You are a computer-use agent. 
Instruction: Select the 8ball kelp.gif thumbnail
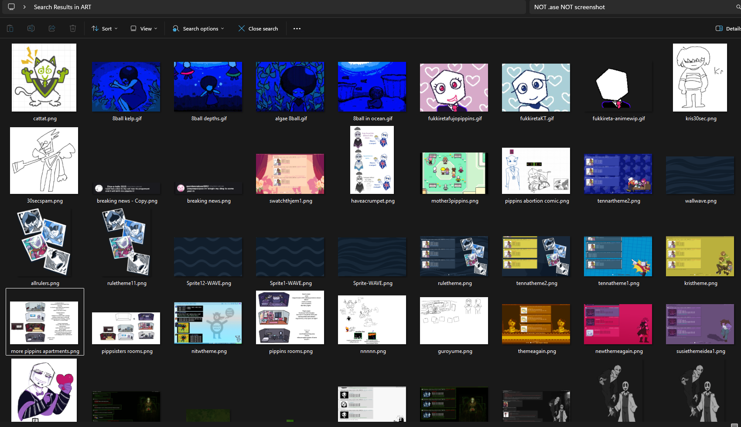[126, 87]
